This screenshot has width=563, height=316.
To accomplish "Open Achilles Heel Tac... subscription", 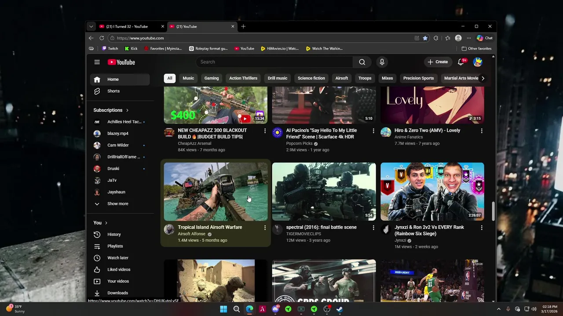I will [120, 122].
